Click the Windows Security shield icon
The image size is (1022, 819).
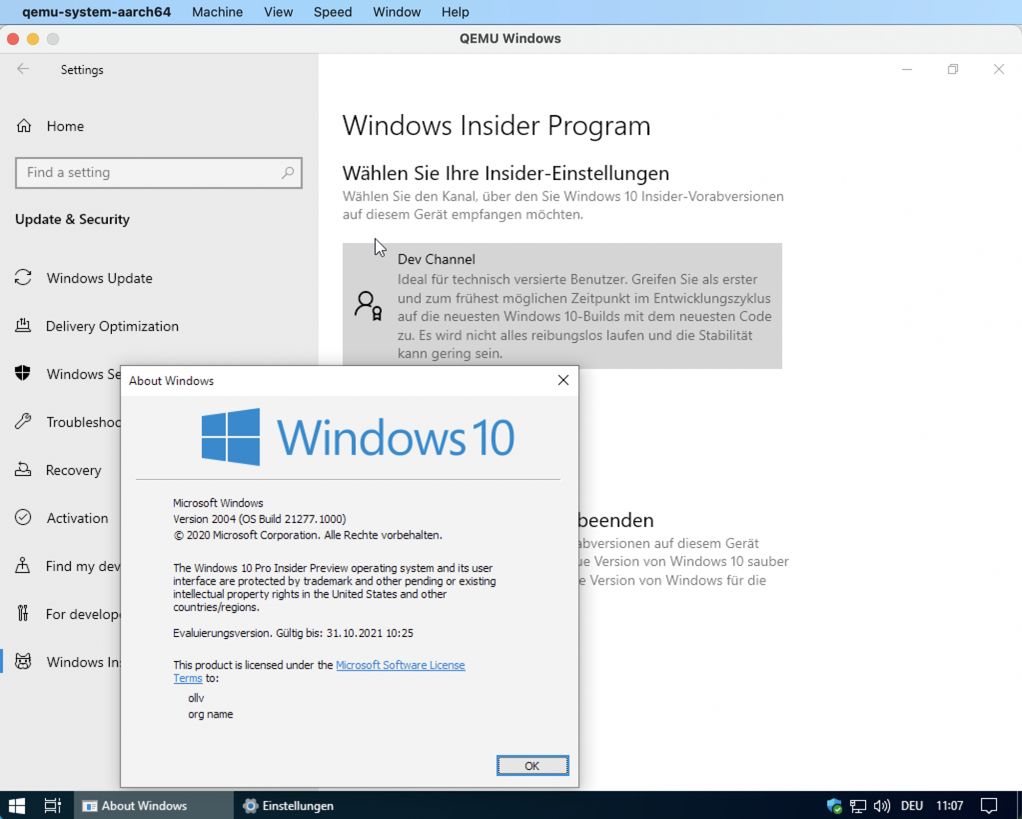(x=23, y=374)
